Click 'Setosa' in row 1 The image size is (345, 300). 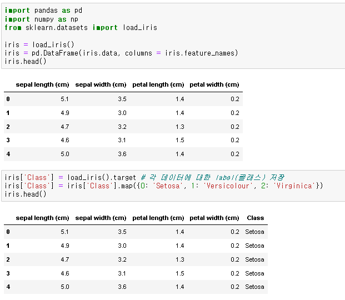pos(254,246)
